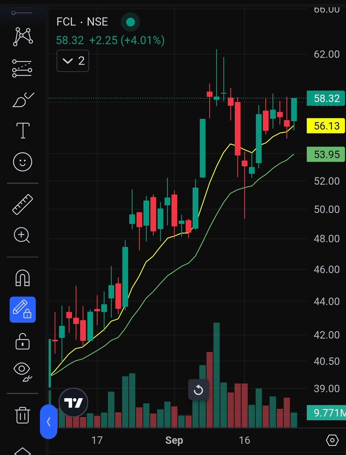
Task: Click the trash remove objects icon
Action: coord(23,414)
